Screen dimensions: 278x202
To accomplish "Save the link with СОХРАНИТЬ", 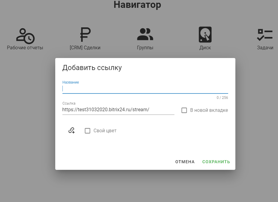I will click(216, 162).
